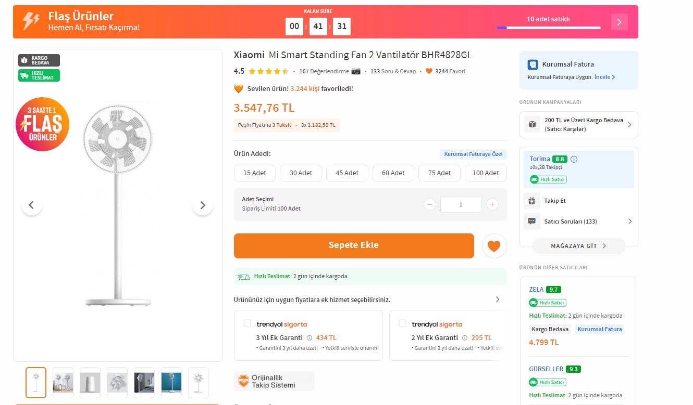Open 133 Soru & Cevap link
Viewport: 693px width, 405px height.
pyautogui.click(x=393, y=71)
